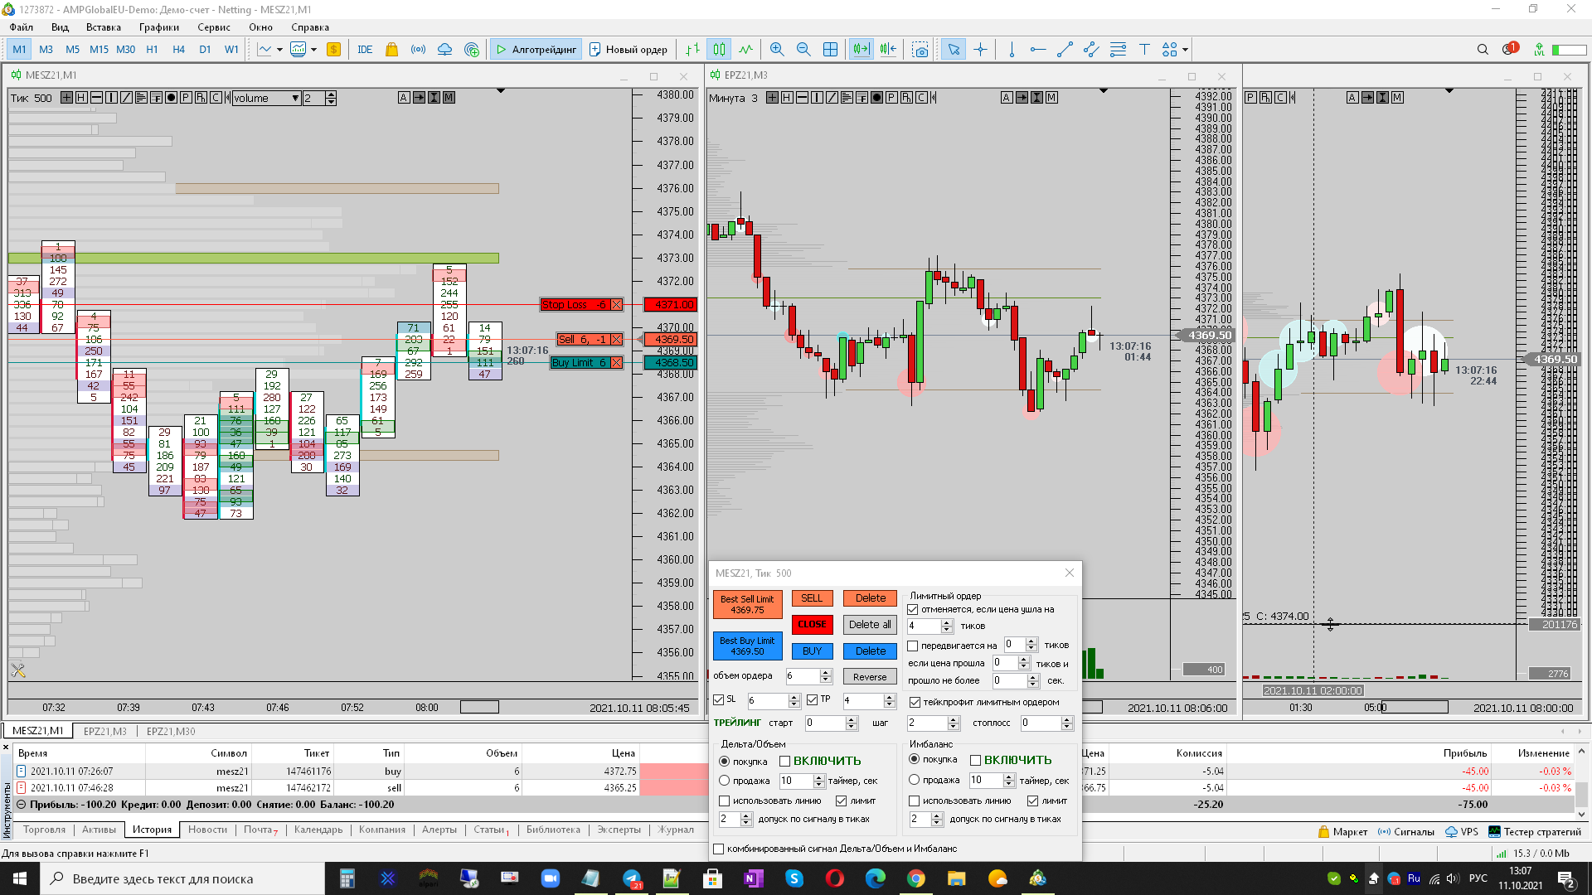Select the Delta/Volume 'продажа' radio button

click(x=724, y=781)
